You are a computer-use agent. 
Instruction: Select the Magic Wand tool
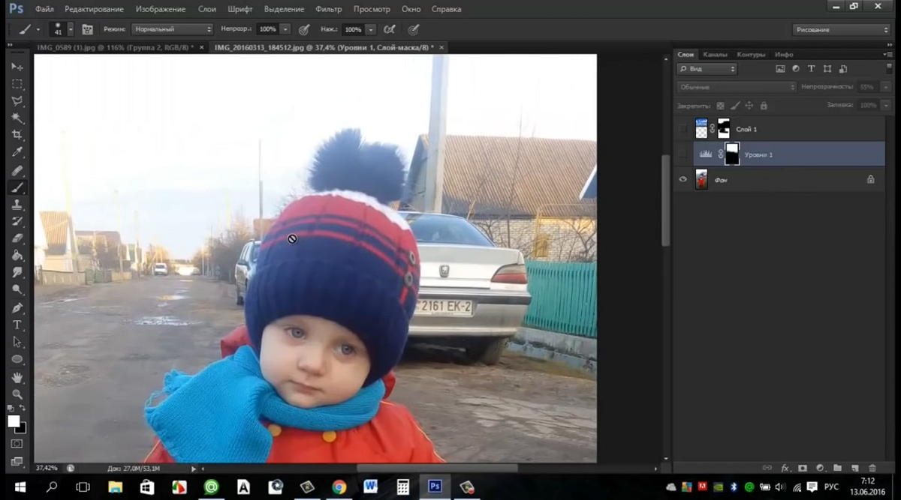click(17, 118)
